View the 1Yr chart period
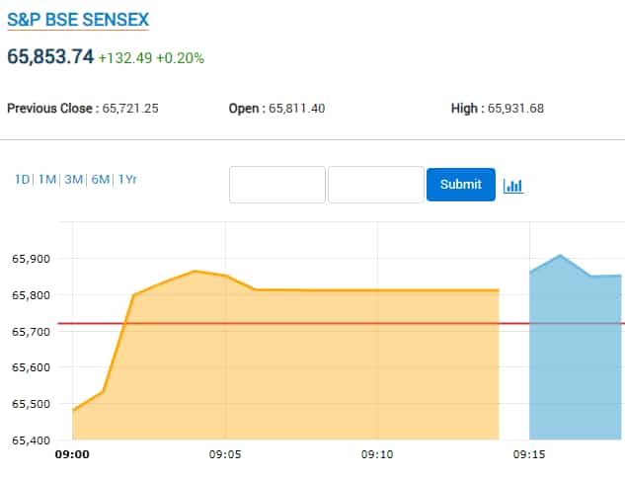This screenshot has height=479, width=625. [127, 180]
